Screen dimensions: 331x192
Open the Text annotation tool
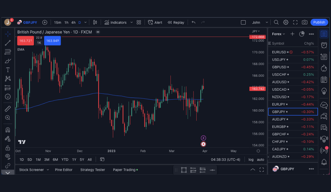[x=8, y=69]
